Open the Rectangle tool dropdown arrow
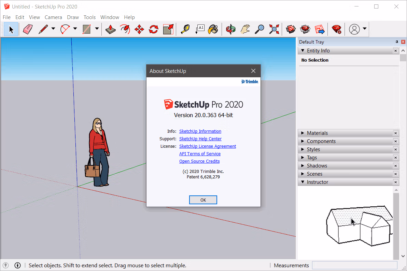Screen dimensions: 407x271 [x=97, y=29]
